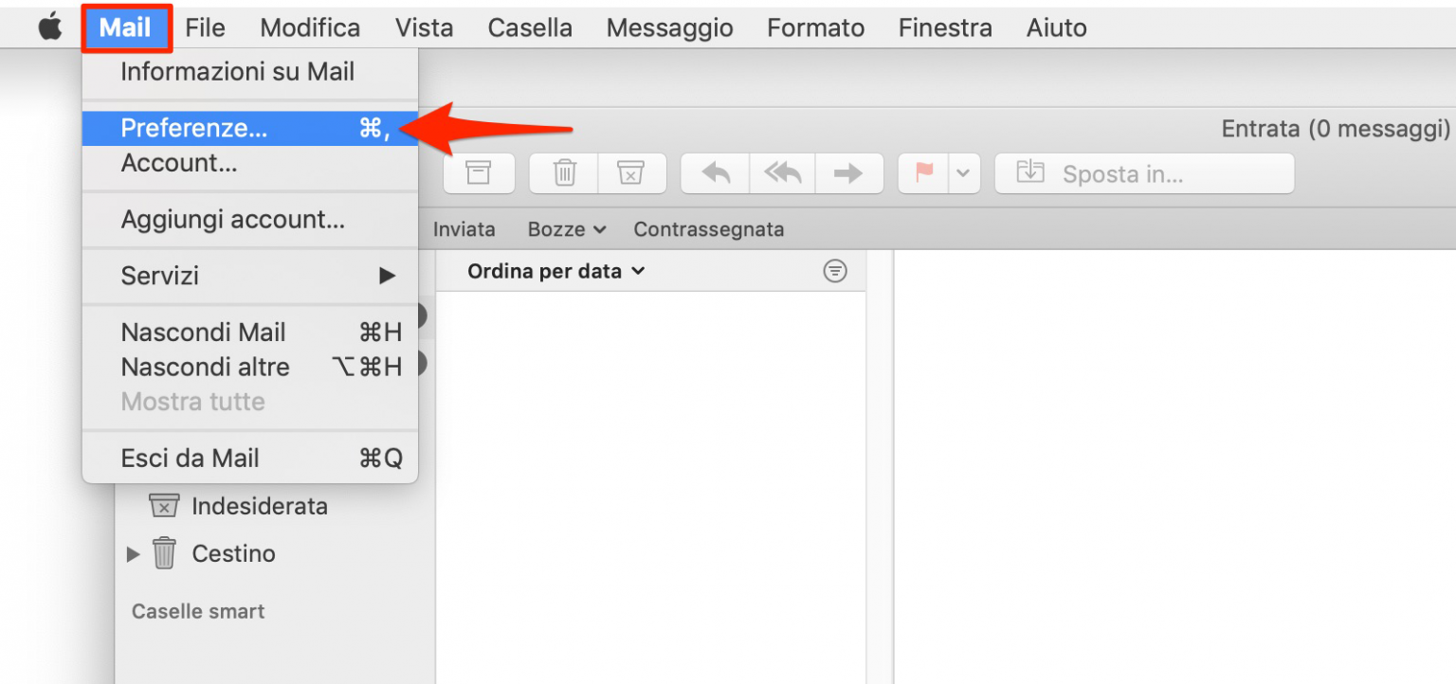The image size is (1456, 684).
Task: Expand the Cestino disclosure triangle
Action: [133, 553]
